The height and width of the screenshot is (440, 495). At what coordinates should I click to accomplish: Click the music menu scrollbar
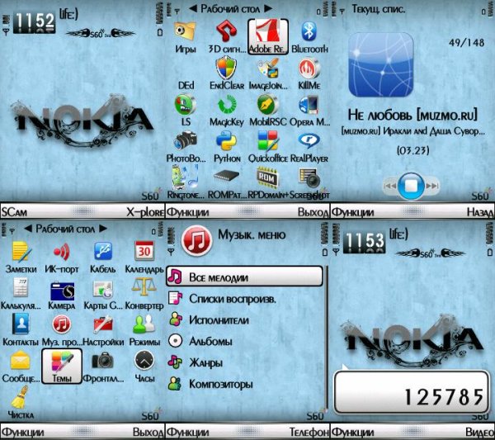(x=327, y=338)
